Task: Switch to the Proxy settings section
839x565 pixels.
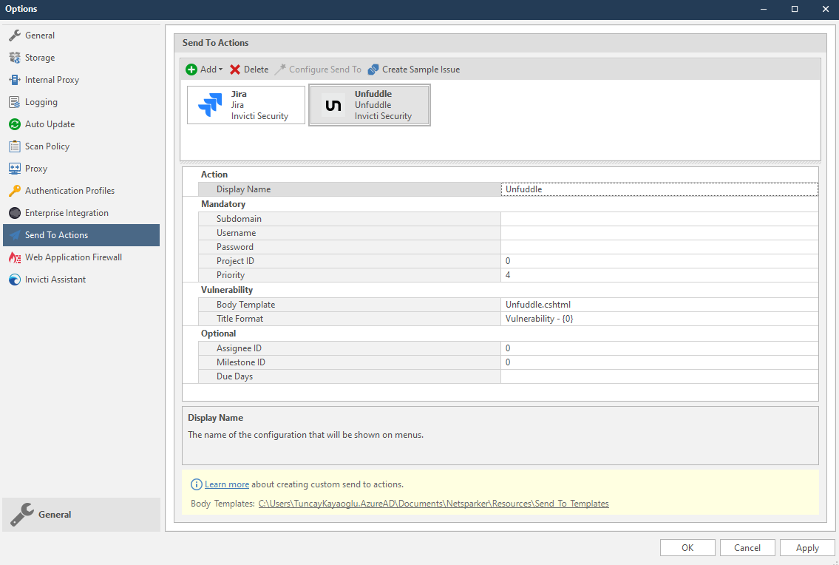Action: [34, 168]
